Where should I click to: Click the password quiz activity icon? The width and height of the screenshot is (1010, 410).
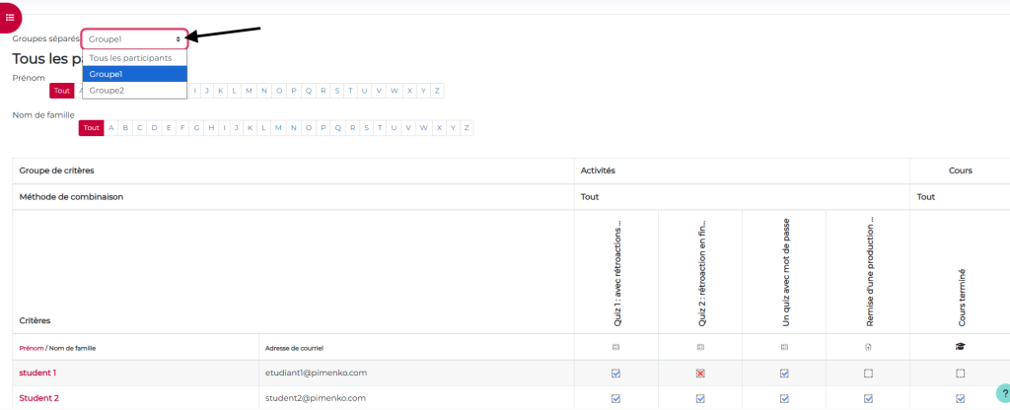(x=784, y=347)
